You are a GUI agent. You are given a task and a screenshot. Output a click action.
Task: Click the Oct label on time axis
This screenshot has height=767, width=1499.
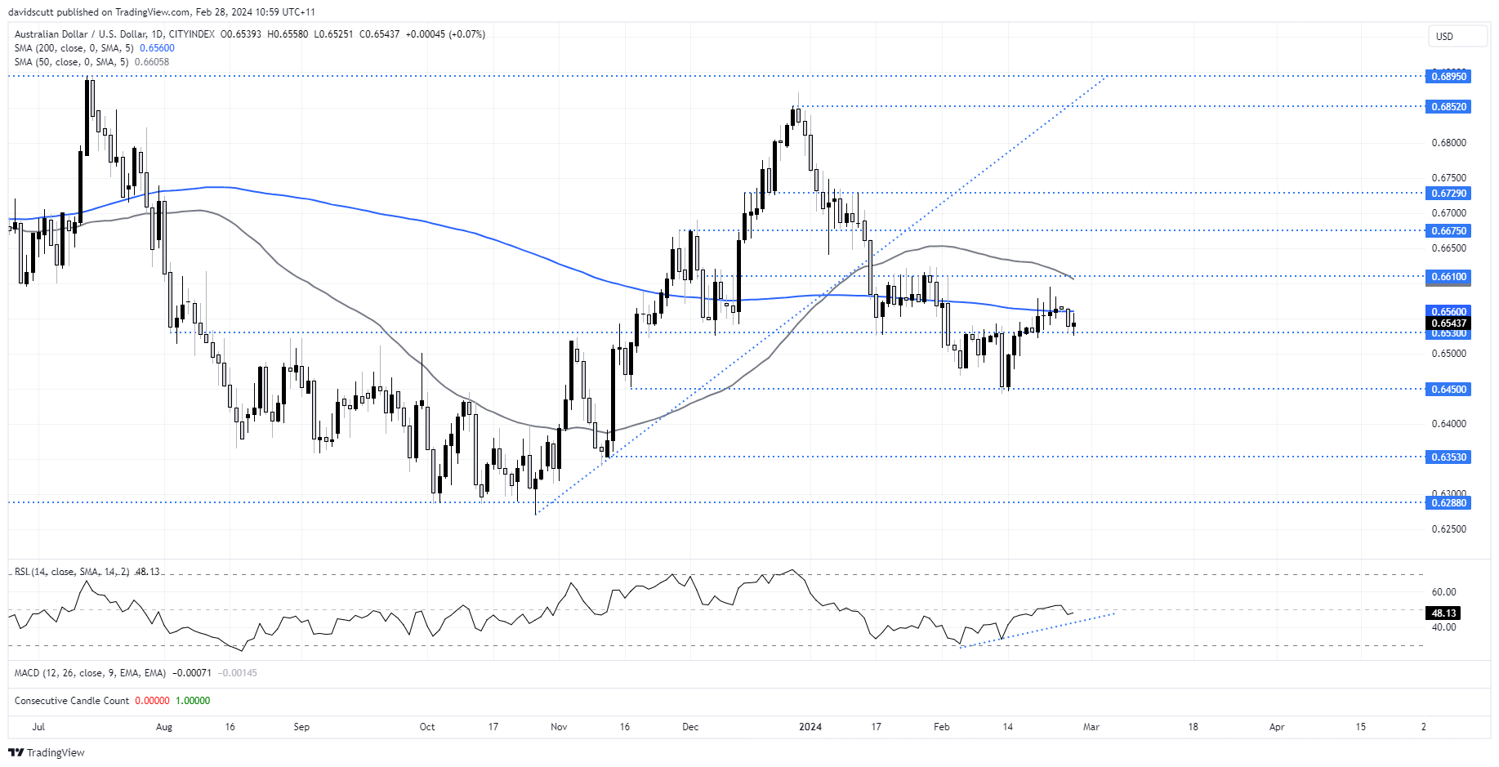point(427,727)
